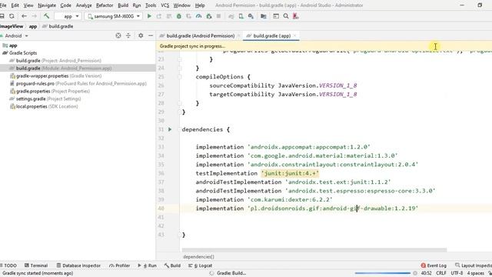Open the Navigate menu
Viewport: 492px width, 277px height.
(x=47, y=5)
